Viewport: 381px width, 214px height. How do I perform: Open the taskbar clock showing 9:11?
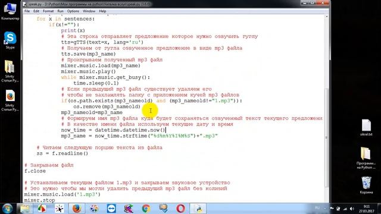[367, 209]
